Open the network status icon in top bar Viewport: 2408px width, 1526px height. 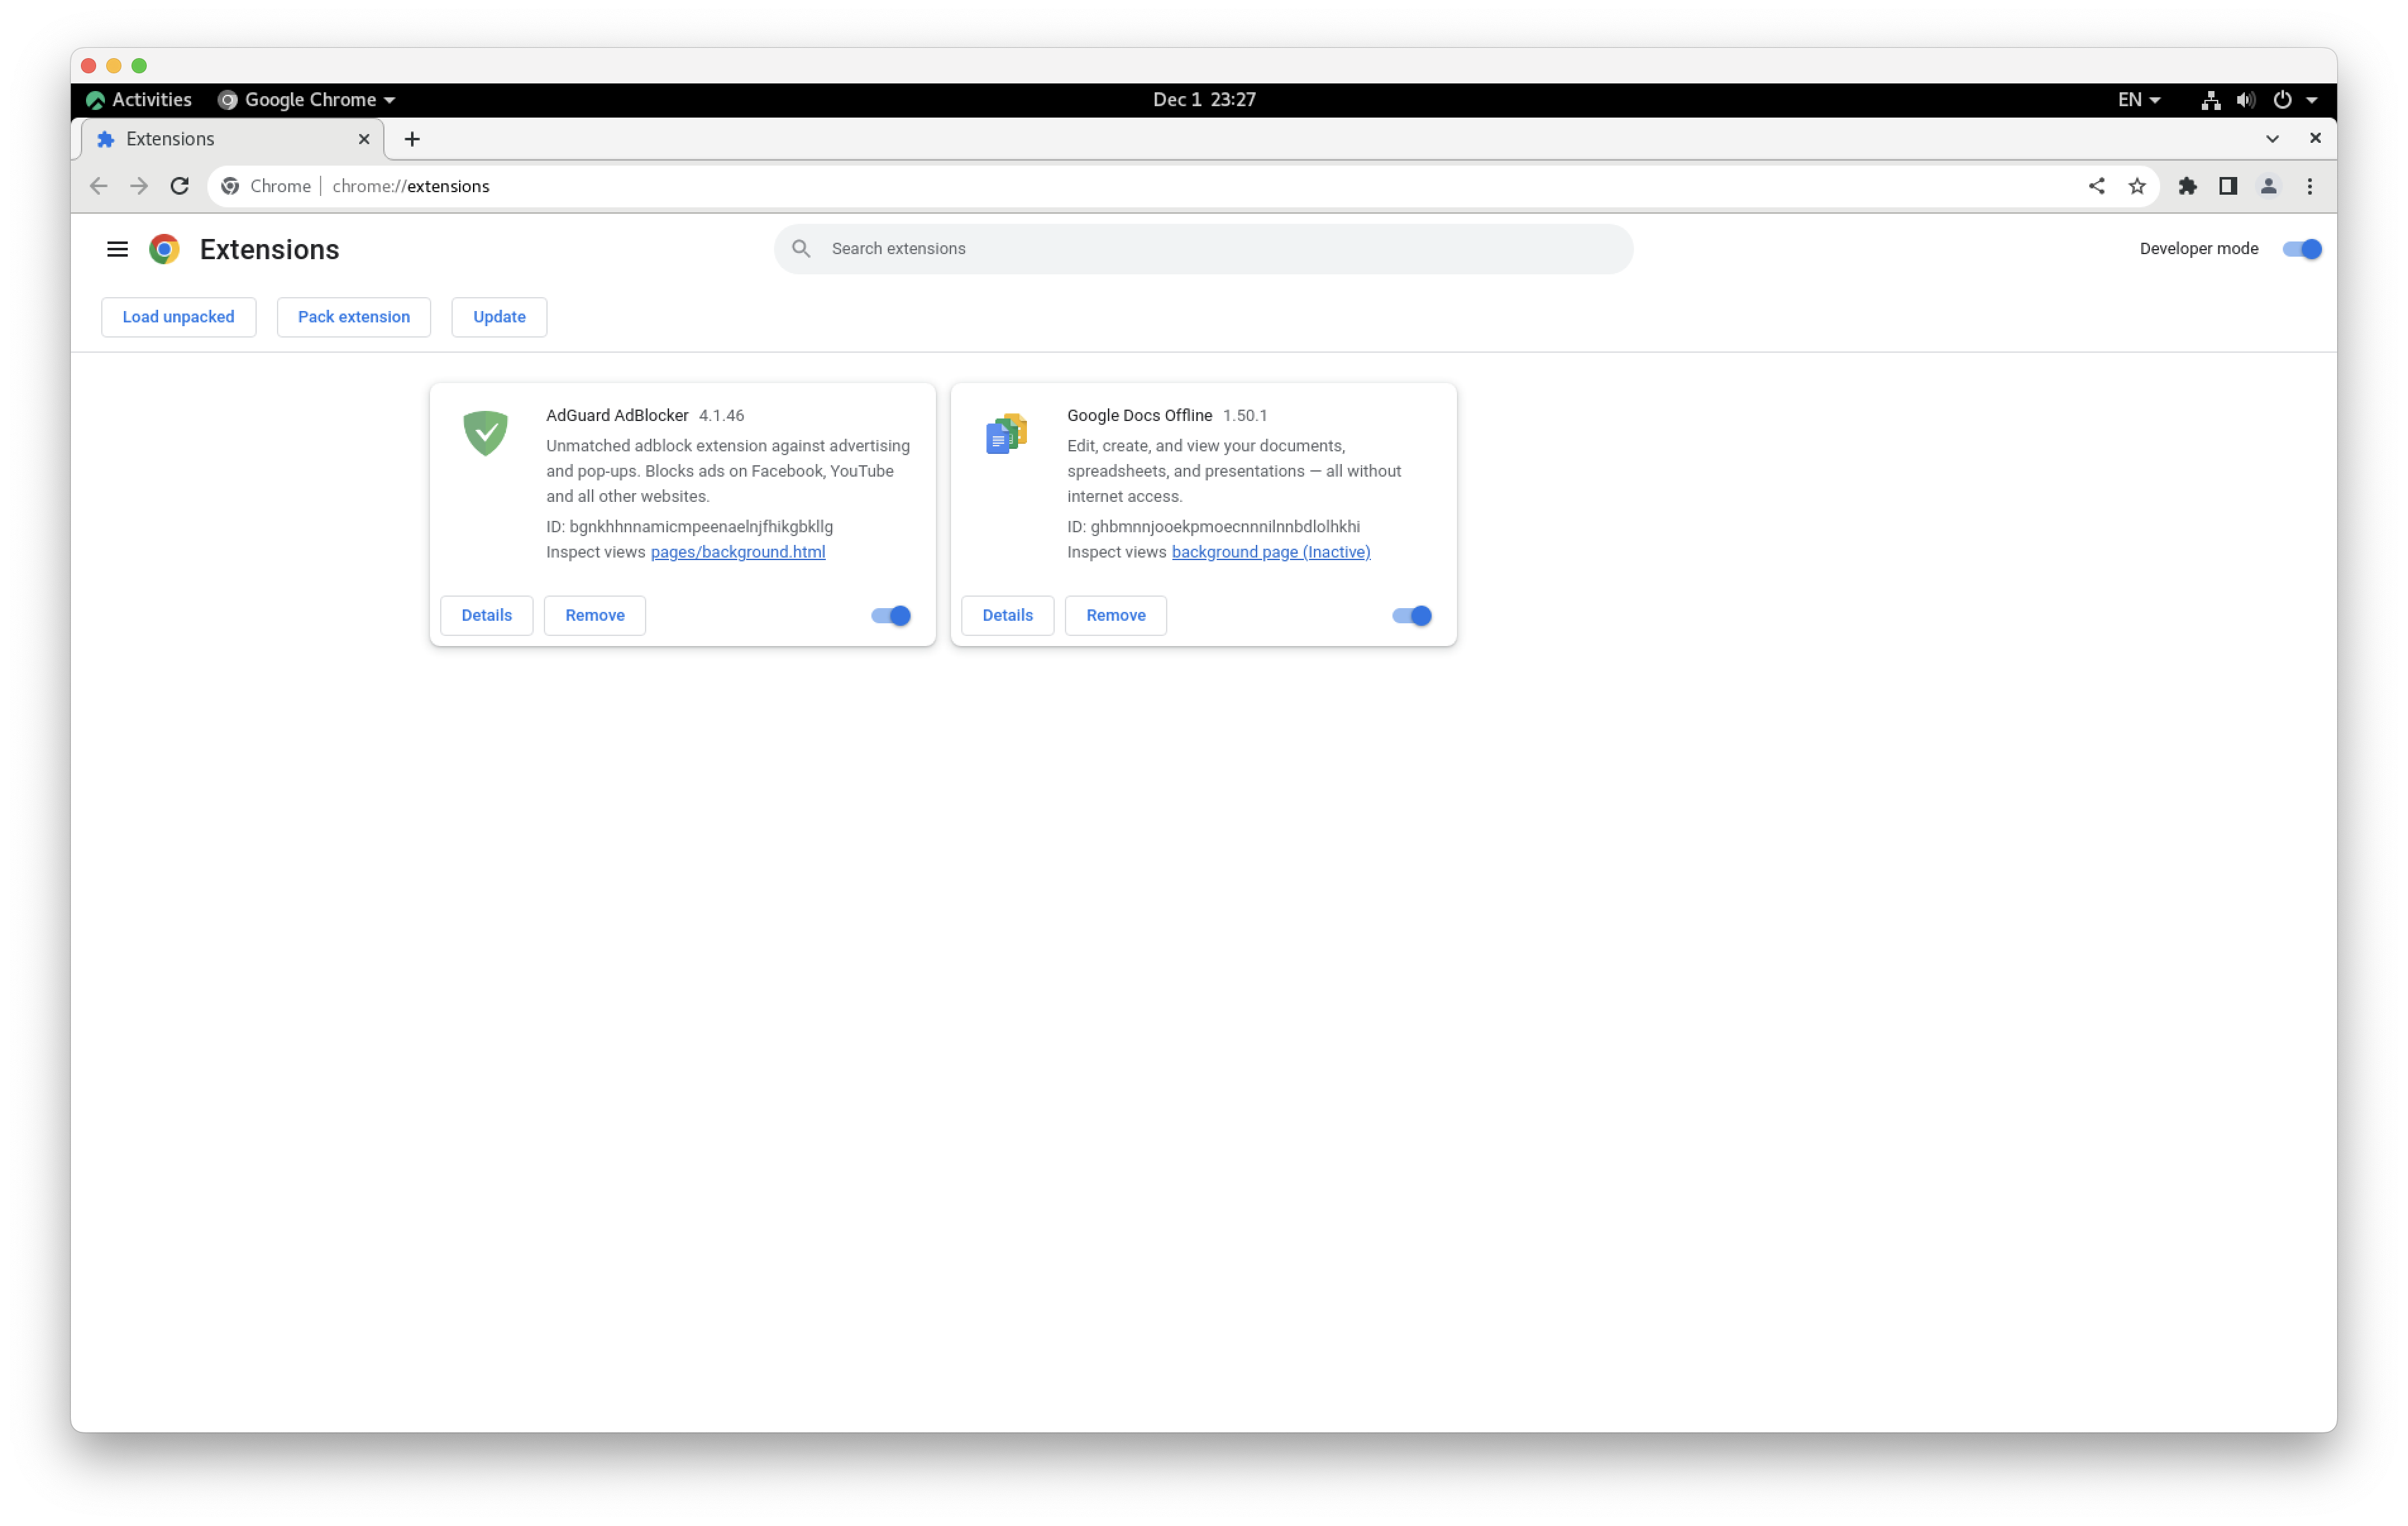pyautogui.click(x=2211, y=100)
